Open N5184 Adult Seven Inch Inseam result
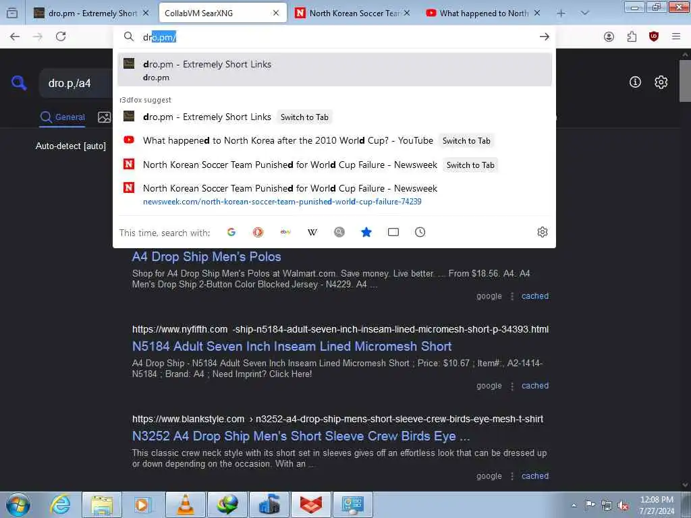The height and width of the screenshot is (518, 691). [x=292, y=346]
